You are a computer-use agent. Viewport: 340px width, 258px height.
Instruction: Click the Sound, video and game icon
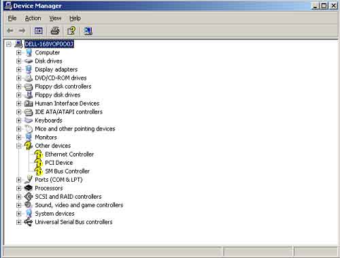pyautogui.click(x=29, y=205)
